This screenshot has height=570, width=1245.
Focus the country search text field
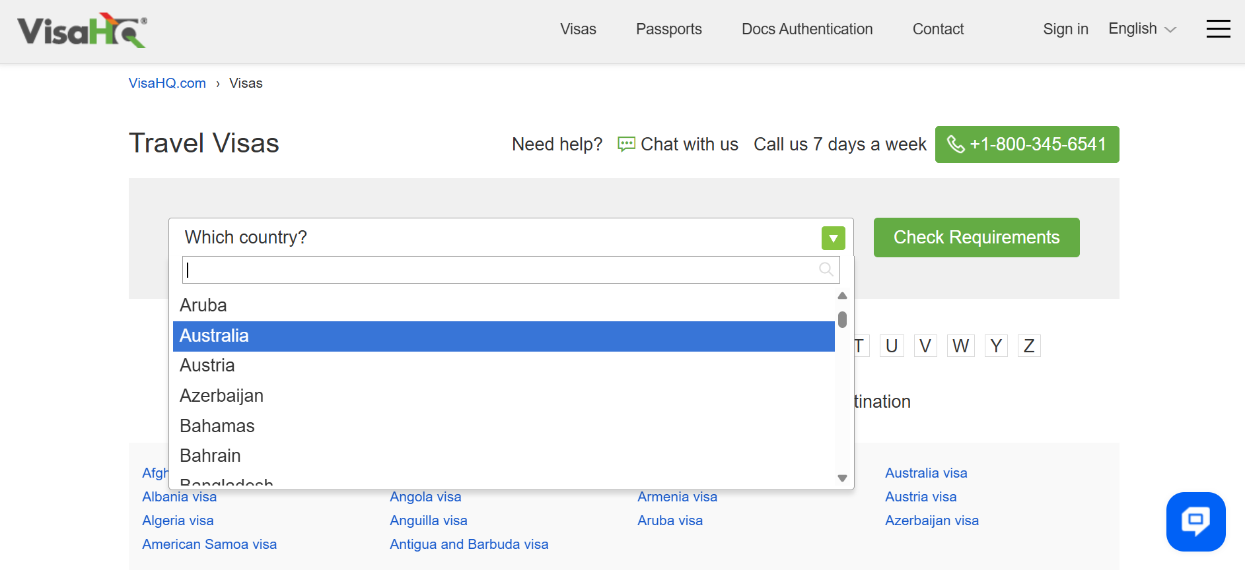[511, 270]
